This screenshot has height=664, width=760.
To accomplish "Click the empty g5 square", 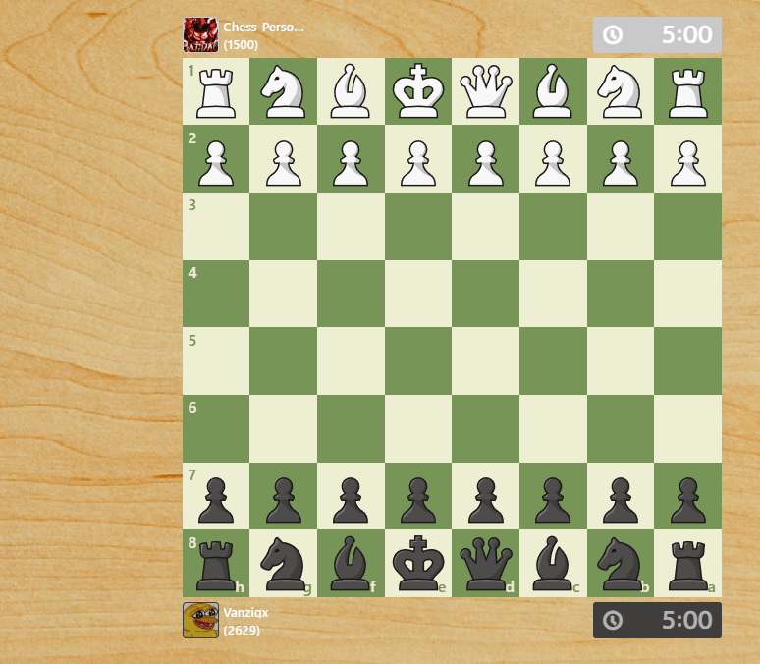I will (x=284, y=361).
